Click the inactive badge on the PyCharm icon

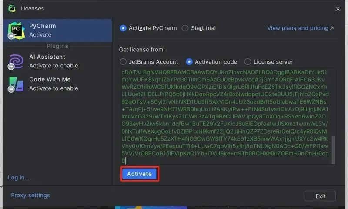[11, 36]
